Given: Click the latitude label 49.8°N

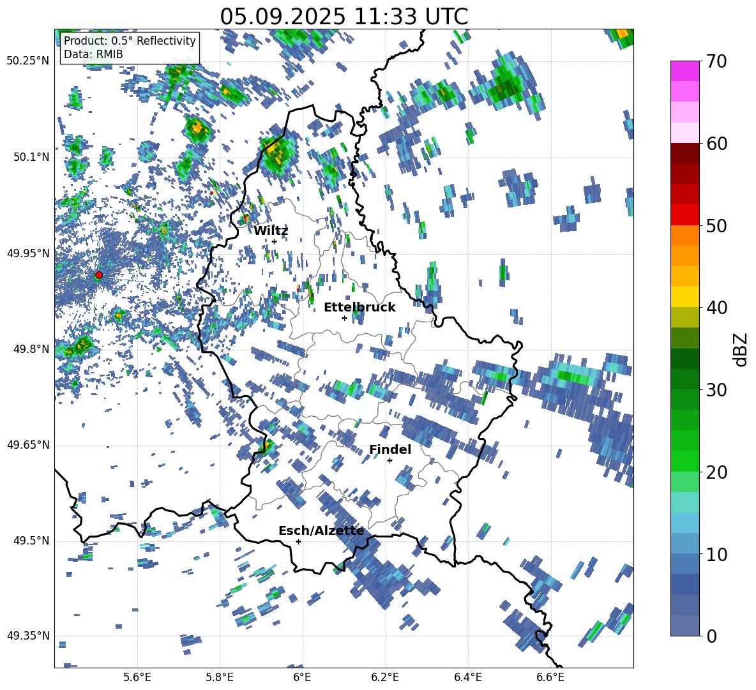Looking at the screenshot, I should [31, 349].
